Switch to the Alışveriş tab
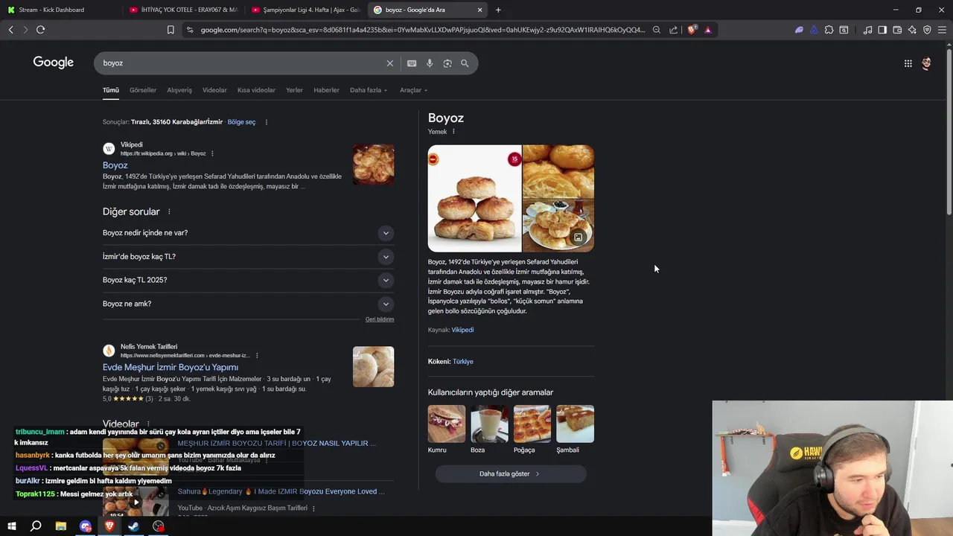 pyautogui.click(x=179, y=90)
